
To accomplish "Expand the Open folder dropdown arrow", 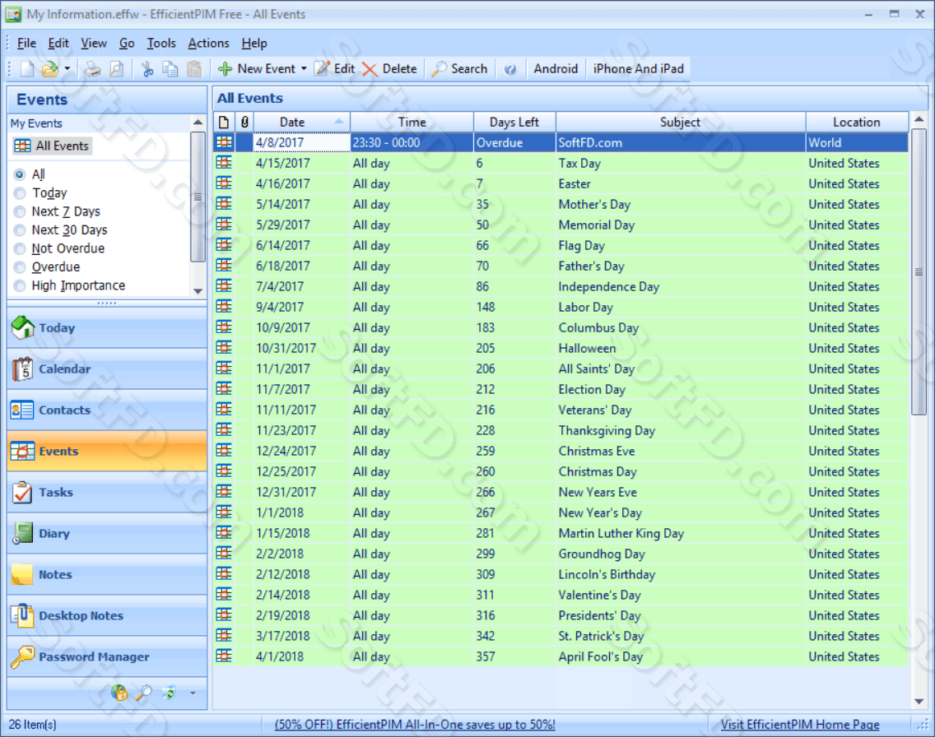I will pyautogui.click(x=67, y=69).
